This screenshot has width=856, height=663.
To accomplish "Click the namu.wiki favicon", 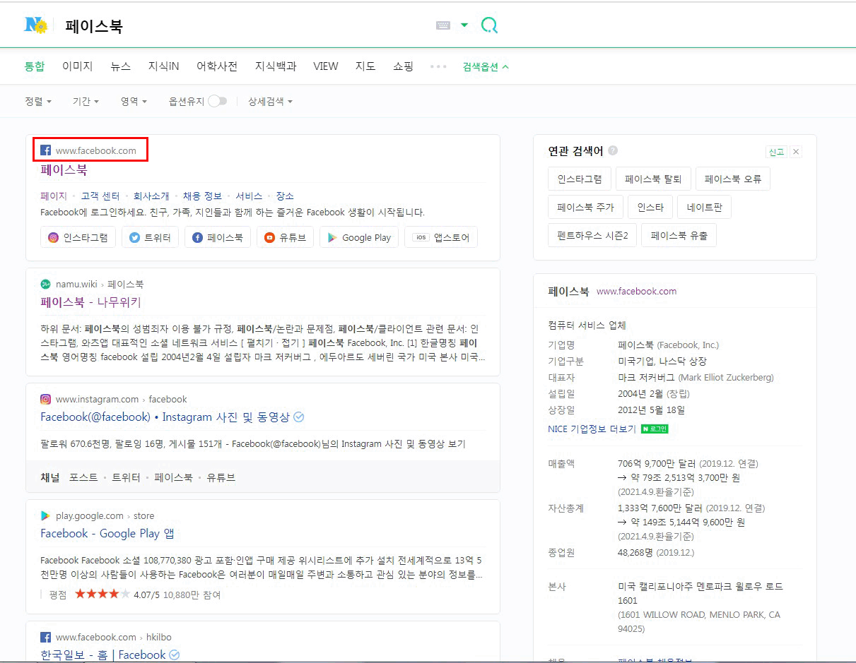I will click(x=46, y=284).
